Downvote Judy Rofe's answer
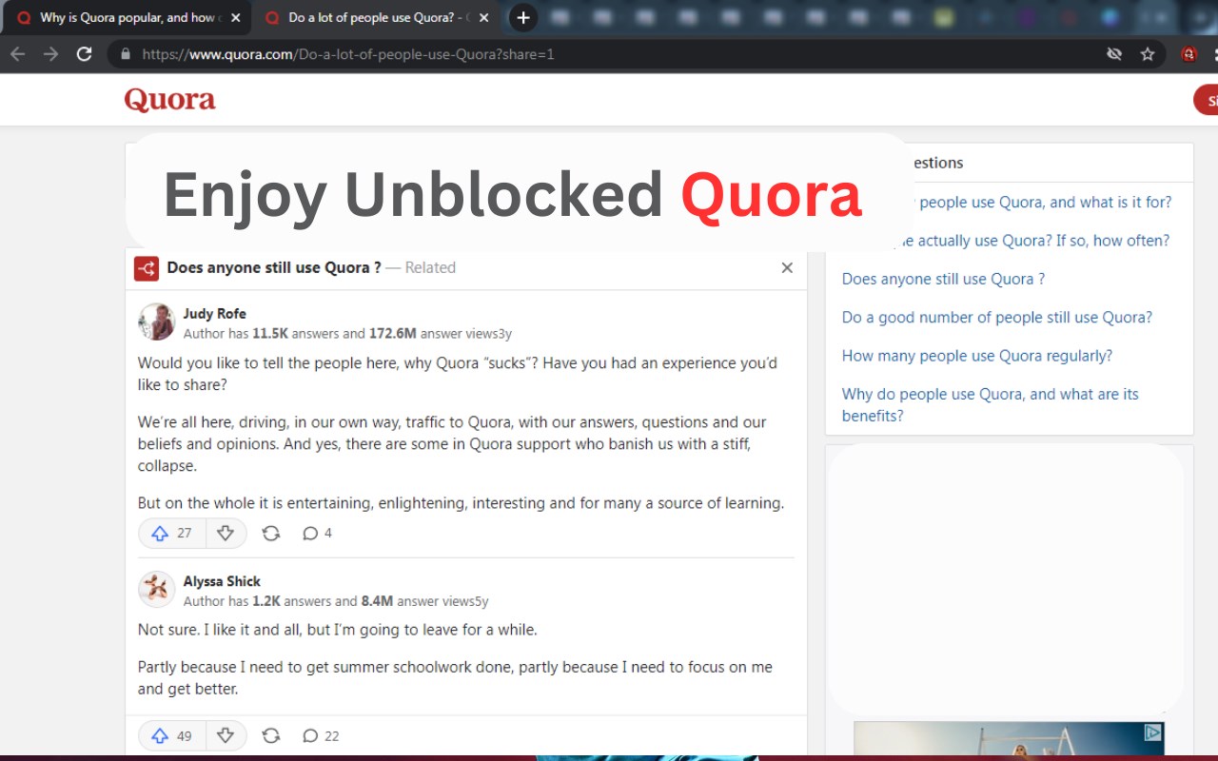 click(x=226, y=534)
